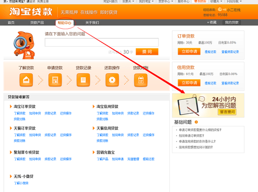
Task: Click 充值管理 link under 营销充值宝
Action: coord(133,159)
